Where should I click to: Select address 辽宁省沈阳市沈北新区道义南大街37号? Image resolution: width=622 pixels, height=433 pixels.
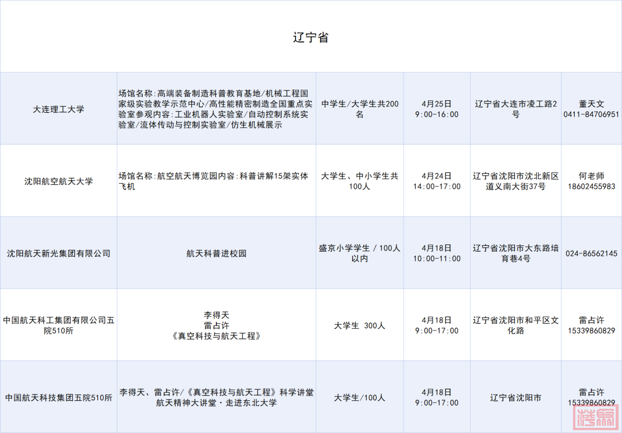(x=515, y=181)
